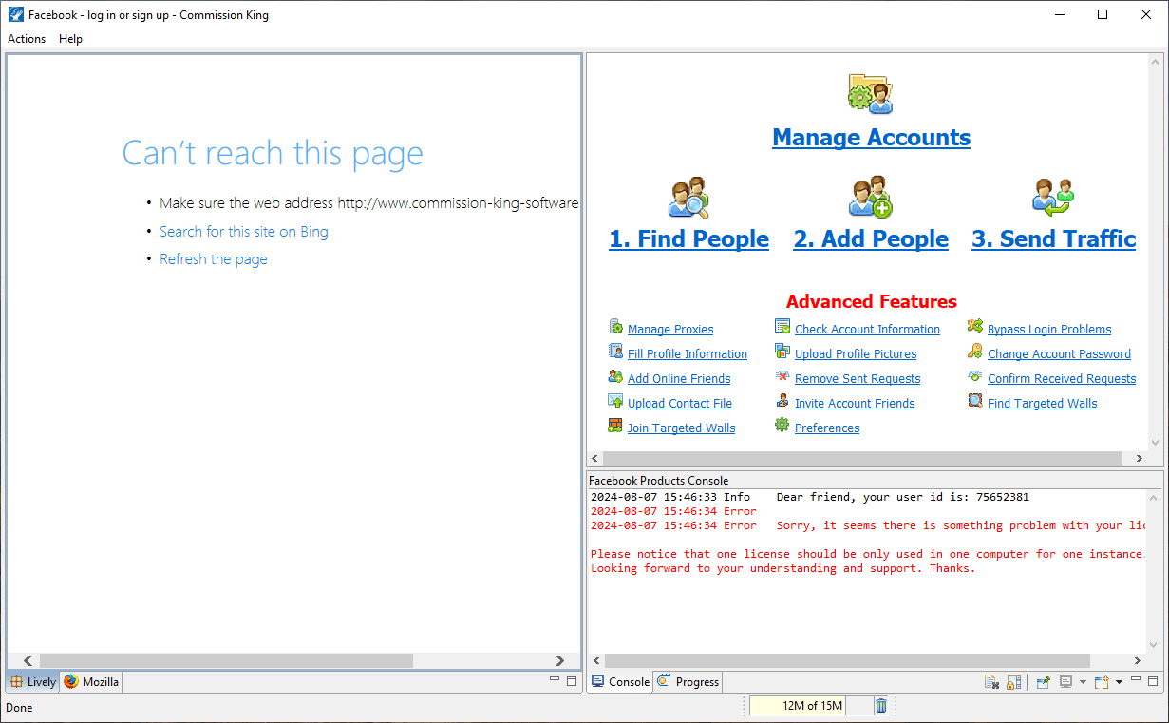Expand the Open Console dropdown arrow
This screenshot has width=1169, height=723.
click(x=1120, y=682)
